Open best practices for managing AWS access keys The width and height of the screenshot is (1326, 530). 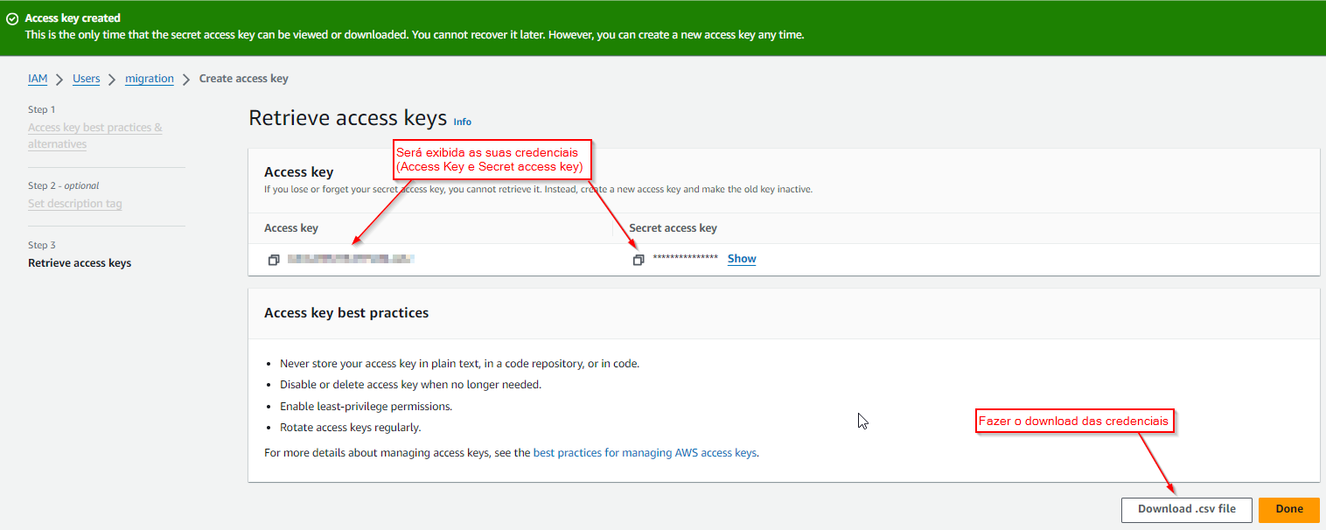[645, 453]
